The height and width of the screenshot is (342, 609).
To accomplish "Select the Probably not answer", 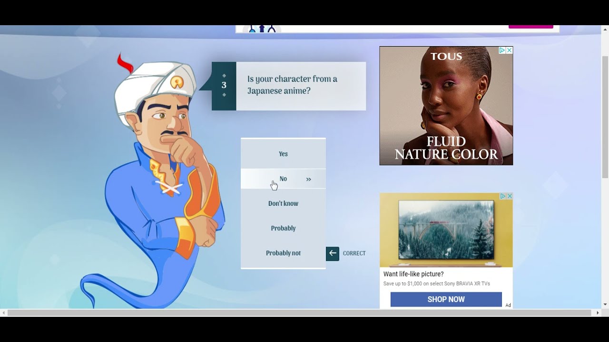I will click(x=283, y=253).
